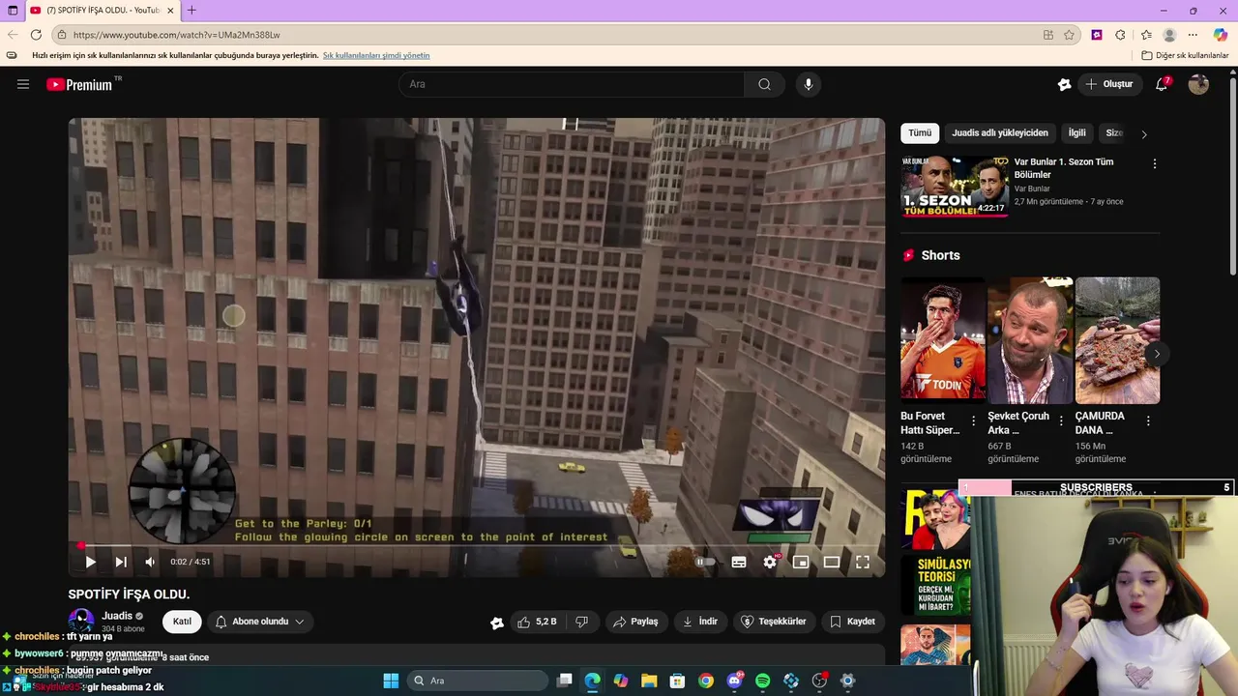Click sparkle icon left of like button

click(497, 623)
